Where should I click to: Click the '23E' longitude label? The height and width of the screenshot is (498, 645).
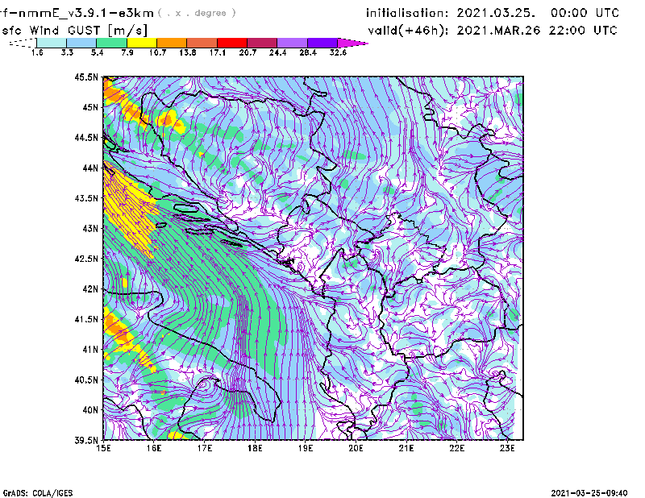coord(507,448)
